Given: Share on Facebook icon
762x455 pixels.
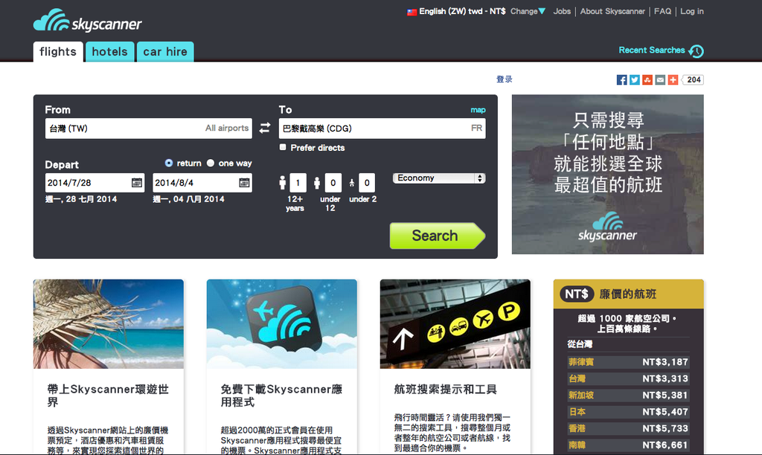Looking at the screenshot, I should click(621, 80).
